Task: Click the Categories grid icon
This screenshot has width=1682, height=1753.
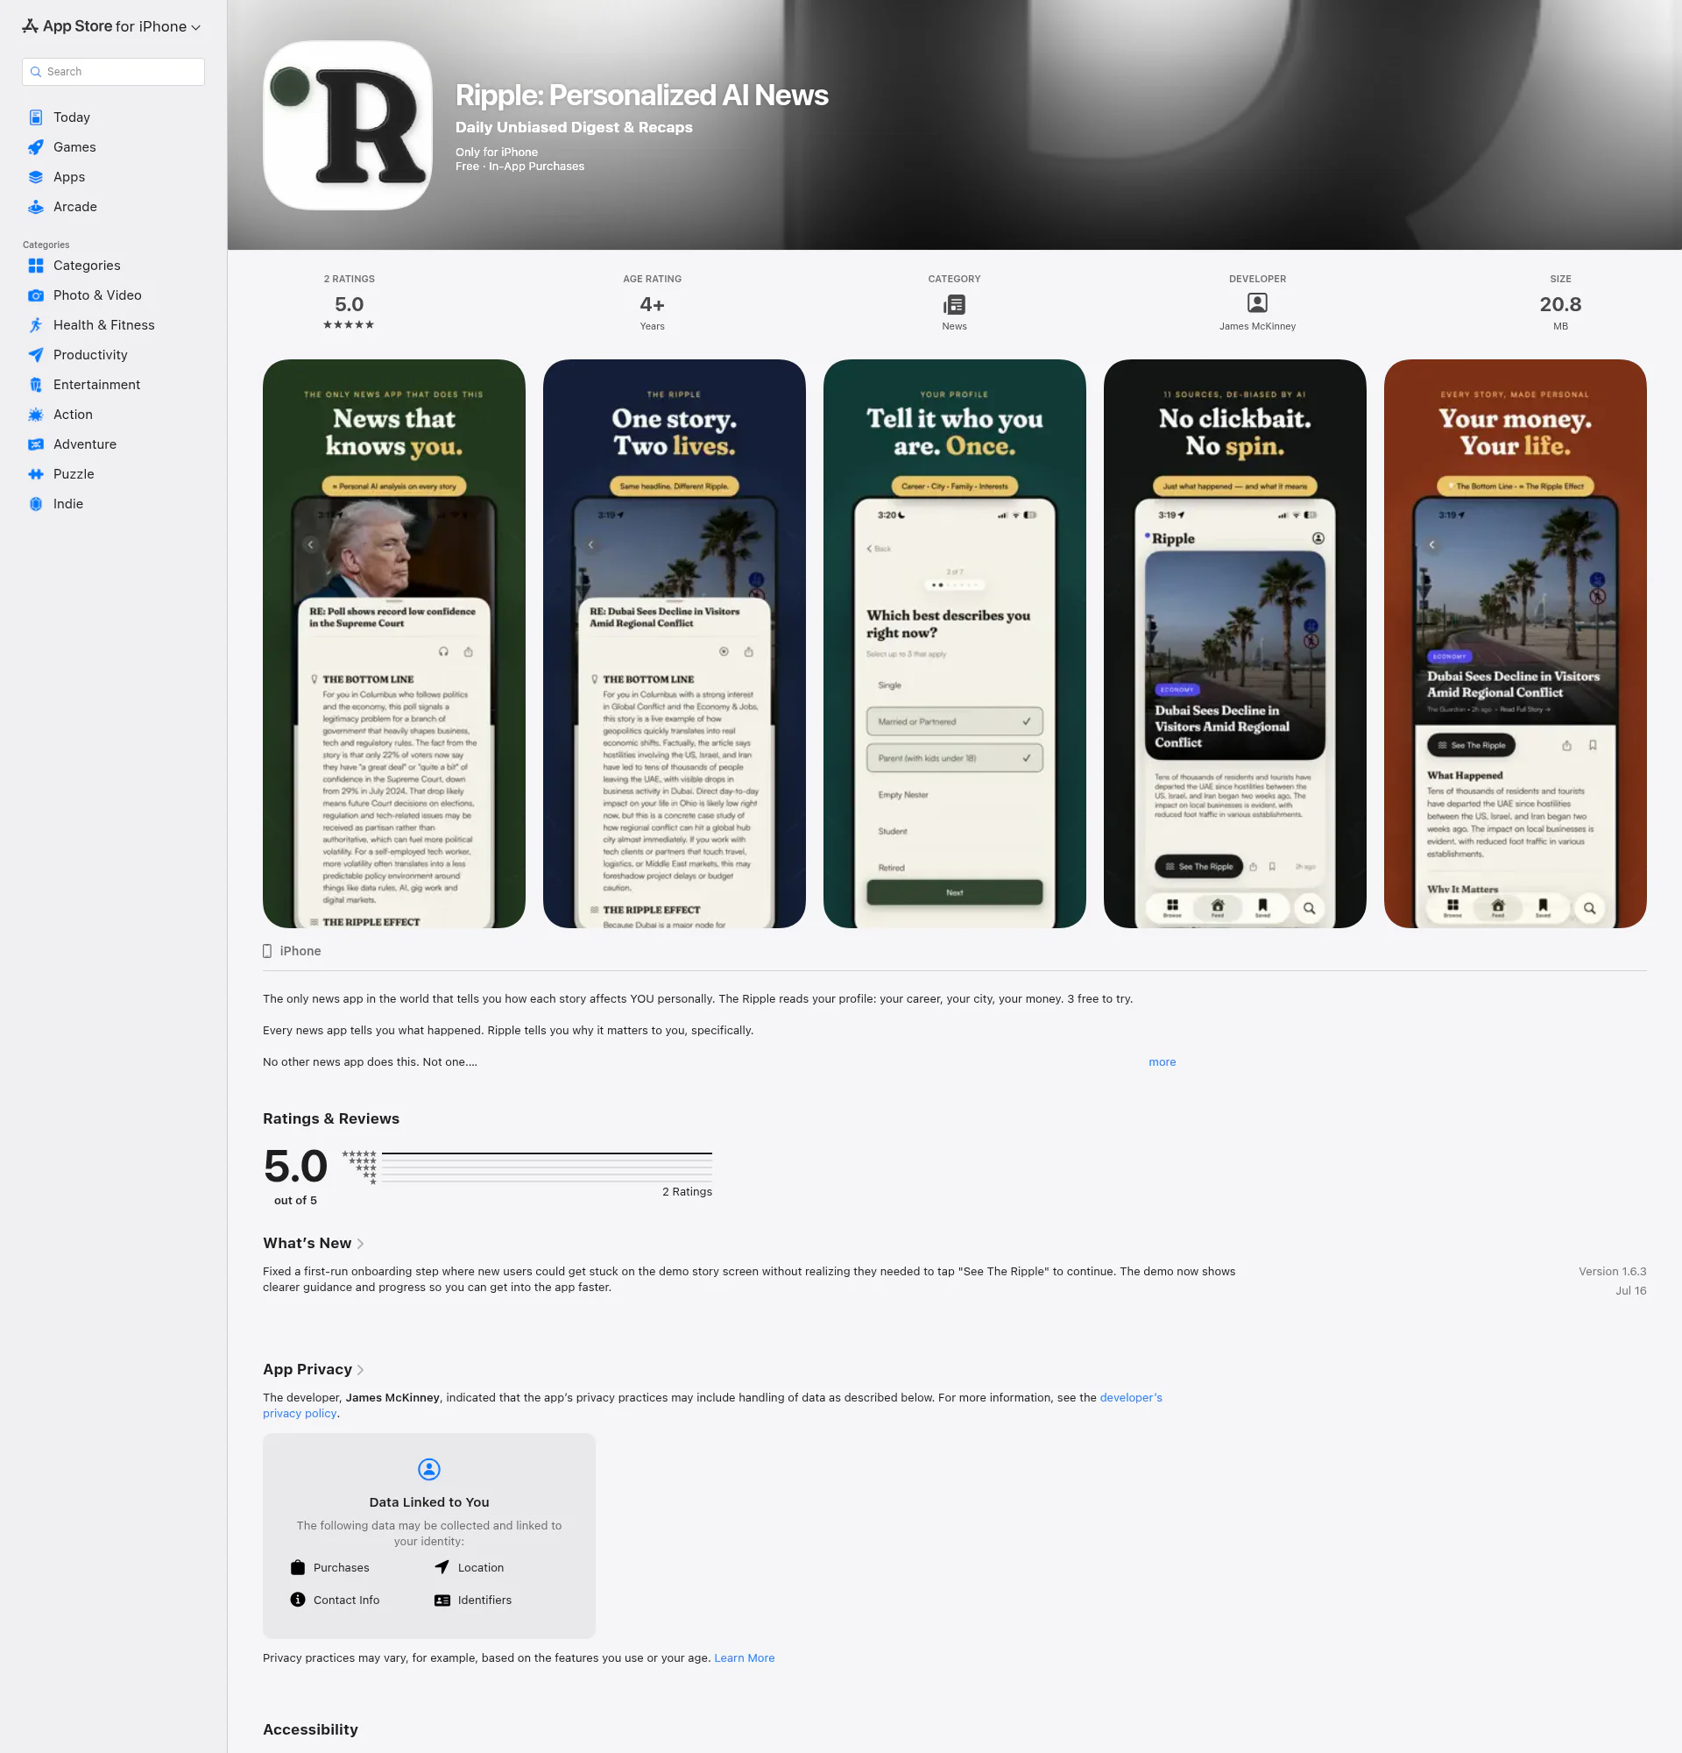Action: [36, 266]
